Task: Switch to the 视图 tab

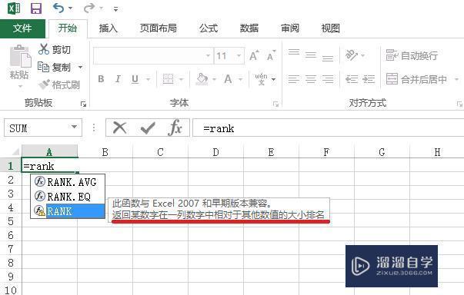Action: pyautogui.click(x=331, y=28)
